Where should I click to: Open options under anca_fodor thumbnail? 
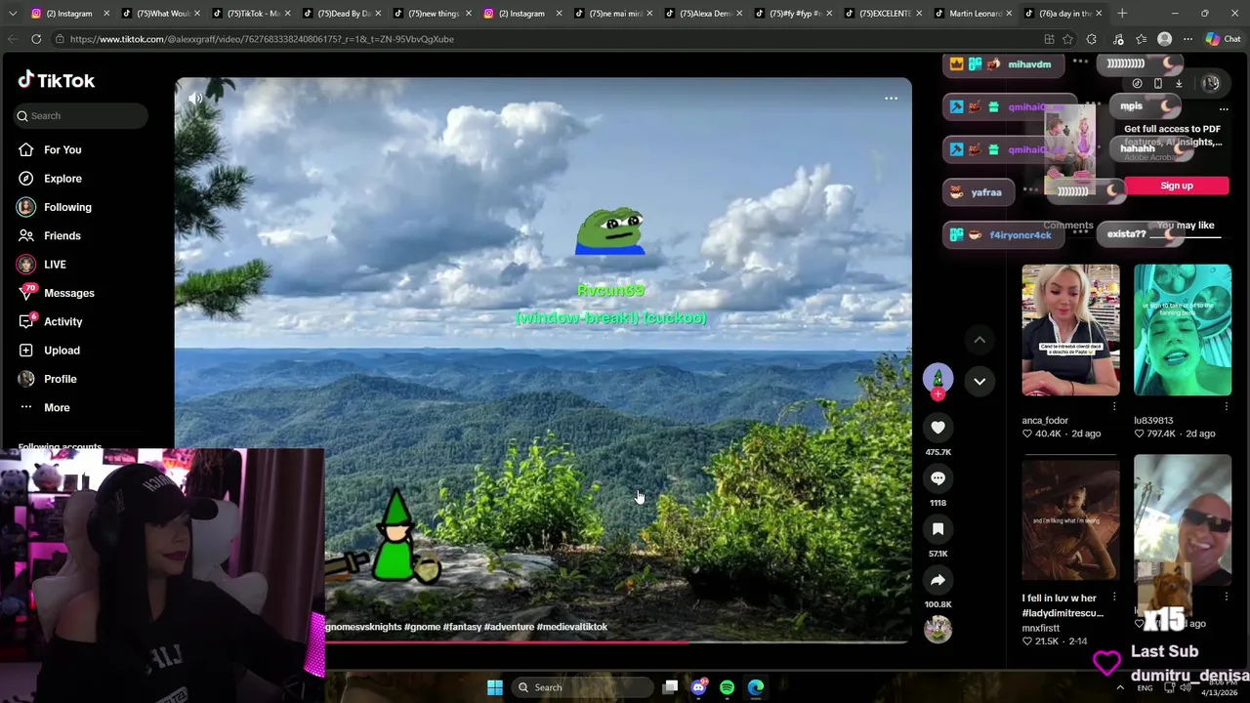coord(1114,406)
